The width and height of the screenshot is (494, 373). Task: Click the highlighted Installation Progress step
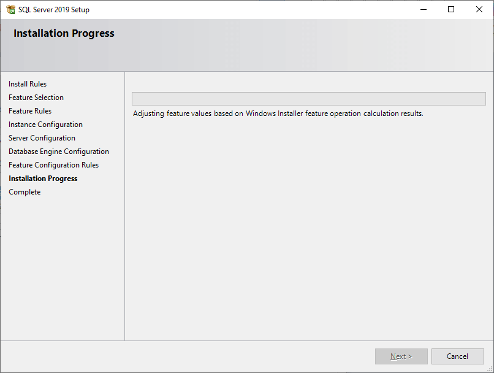[x=43, y=178]
